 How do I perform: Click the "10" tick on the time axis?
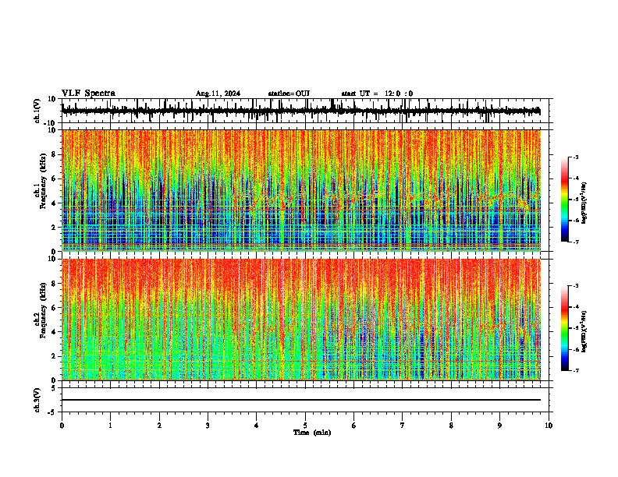coord(549,426)
